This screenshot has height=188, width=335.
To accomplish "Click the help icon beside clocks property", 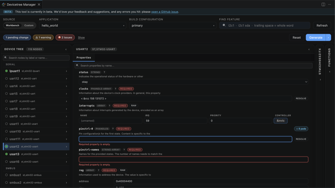I will 115,89.
